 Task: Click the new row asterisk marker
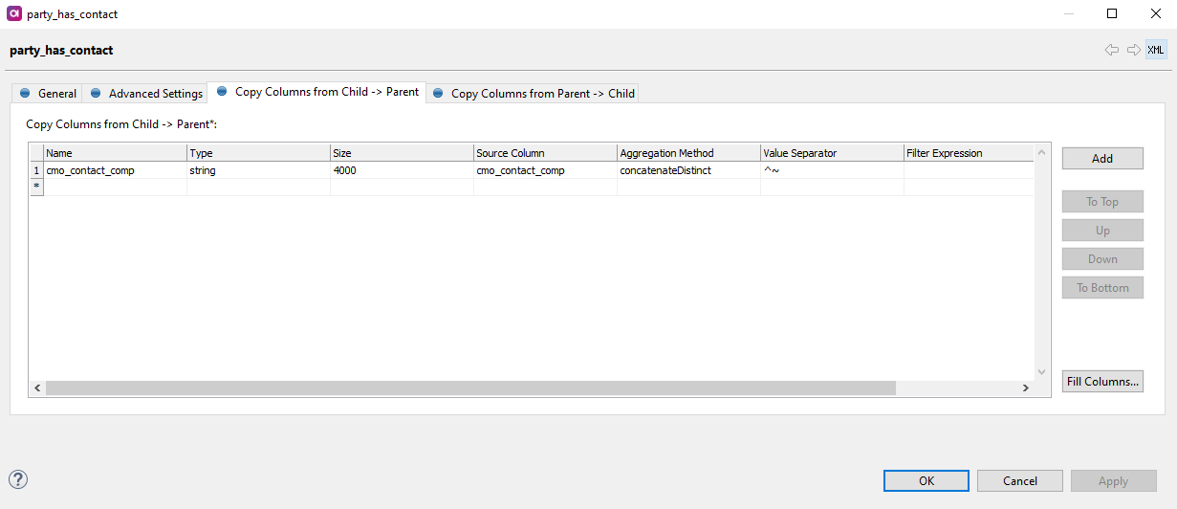point(36,187)
